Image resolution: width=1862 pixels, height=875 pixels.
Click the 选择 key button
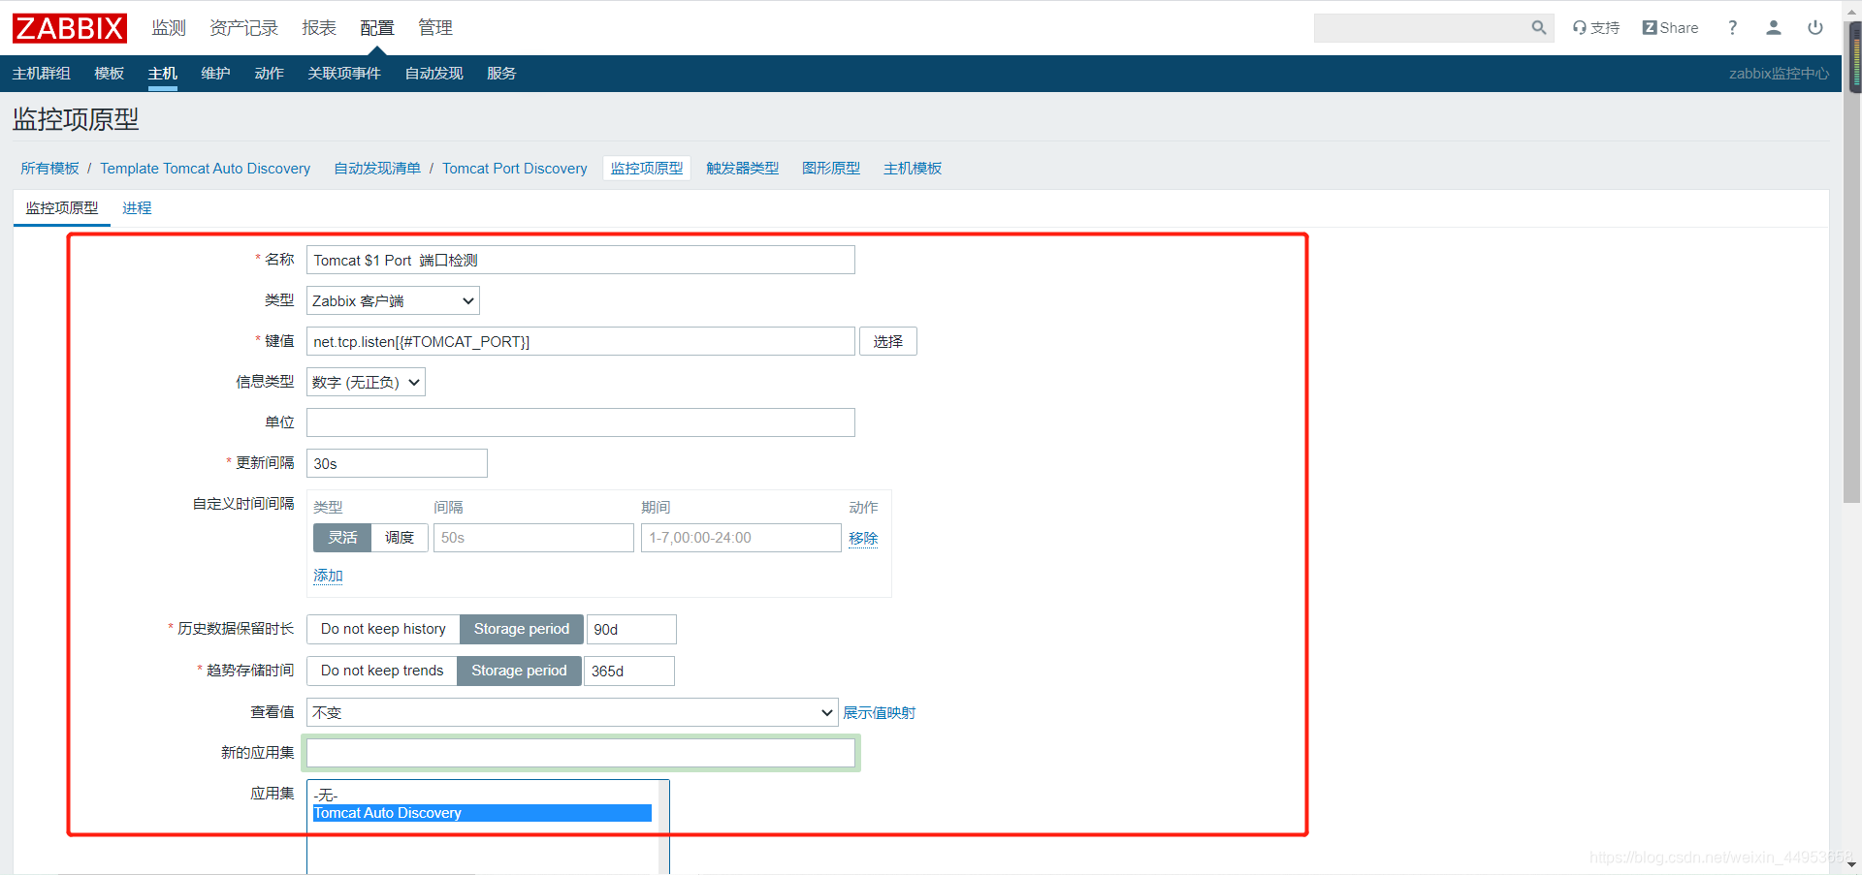tap(887, 341)
